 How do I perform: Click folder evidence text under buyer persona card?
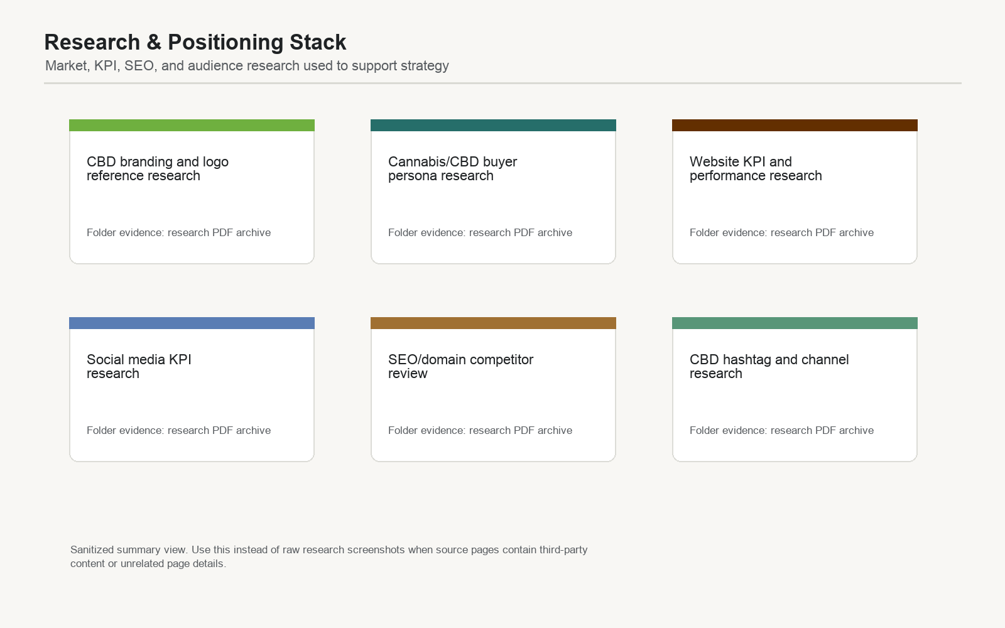[480, 232]
